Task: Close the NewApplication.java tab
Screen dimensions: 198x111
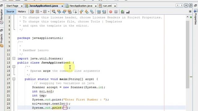Action: [x=96, y=6]
